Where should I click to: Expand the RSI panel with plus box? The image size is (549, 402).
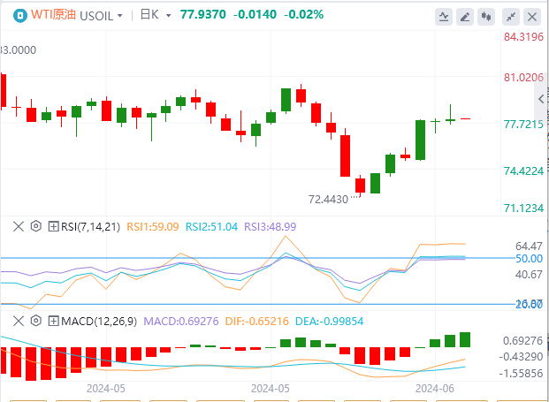click(53, 226)
